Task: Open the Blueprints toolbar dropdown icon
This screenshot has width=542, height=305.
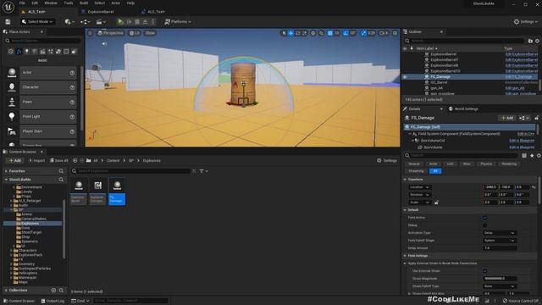Action: click(85, 22)
